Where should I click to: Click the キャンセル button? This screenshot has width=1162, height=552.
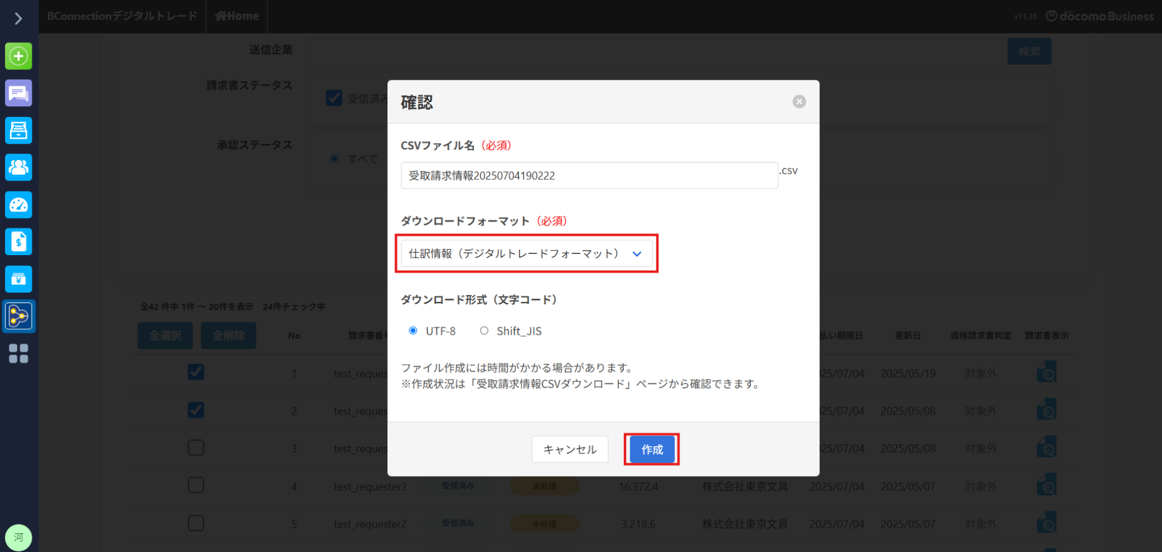570,449
